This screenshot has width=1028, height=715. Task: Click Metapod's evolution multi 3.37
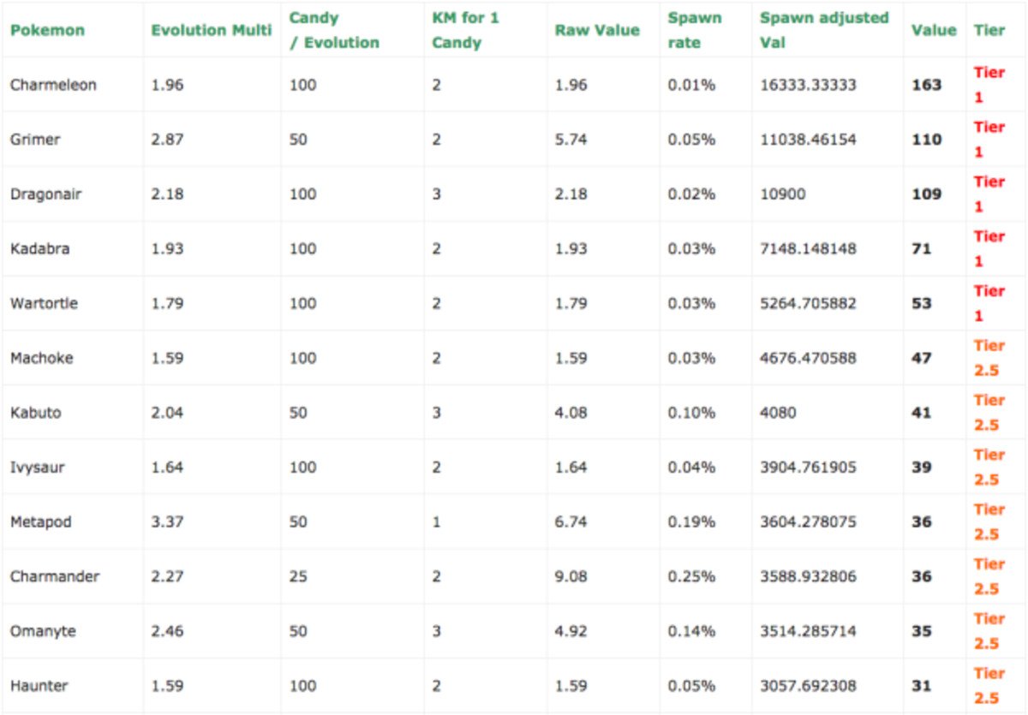click(167, 522)
